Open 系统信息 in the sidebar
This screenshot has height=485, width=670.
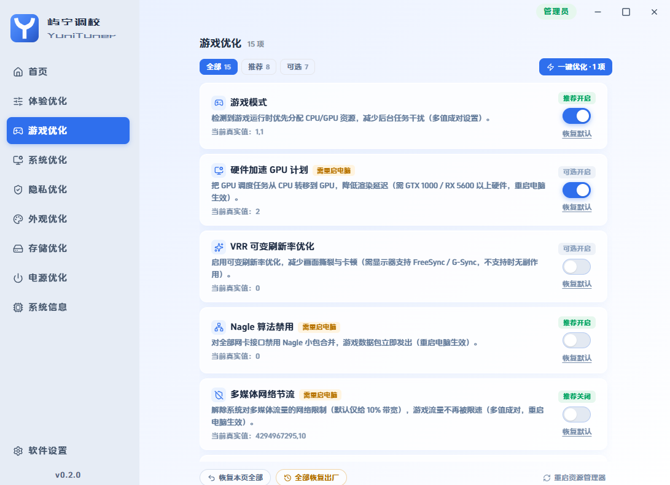coord(68,307)
